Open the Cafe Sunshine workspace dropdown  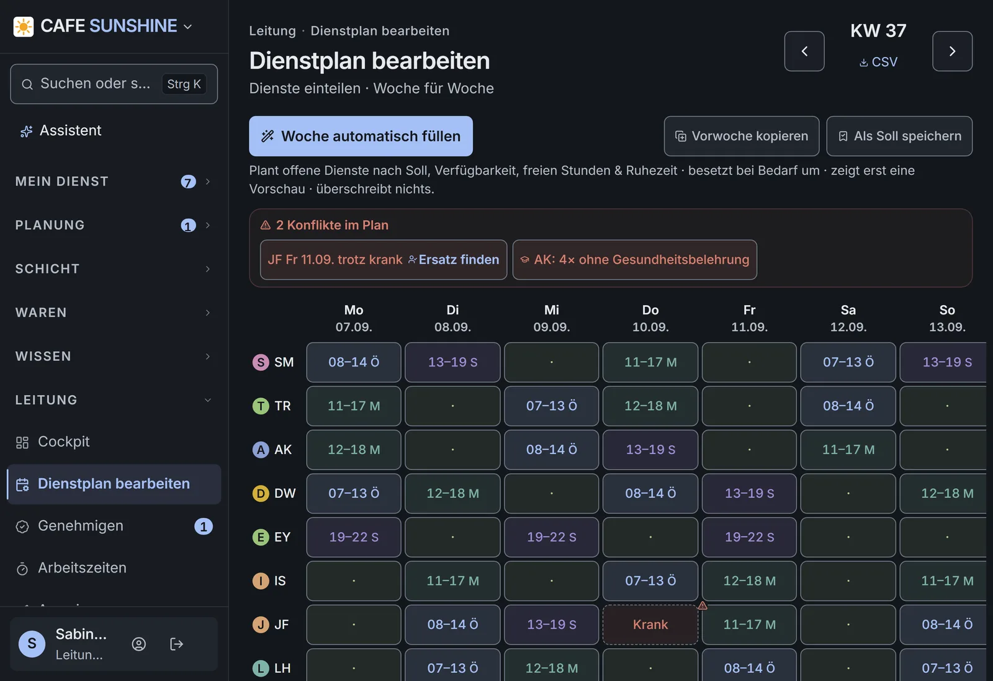tap(188, 26)
